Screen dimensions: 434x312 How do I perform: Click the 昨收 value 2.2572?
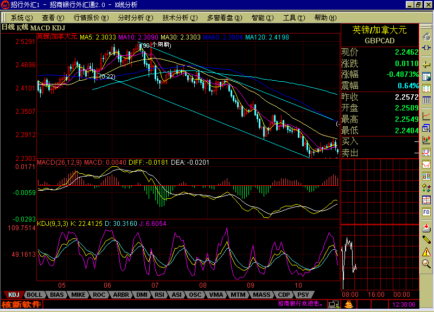click(406, 97)
